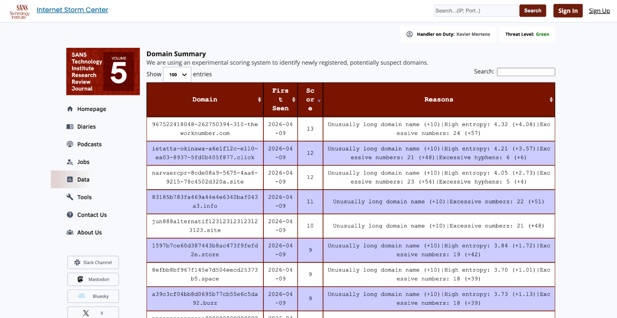Sort table by Reasons column arrows
617x318 pixels.
pyautogui.click(x=551, y=100)
